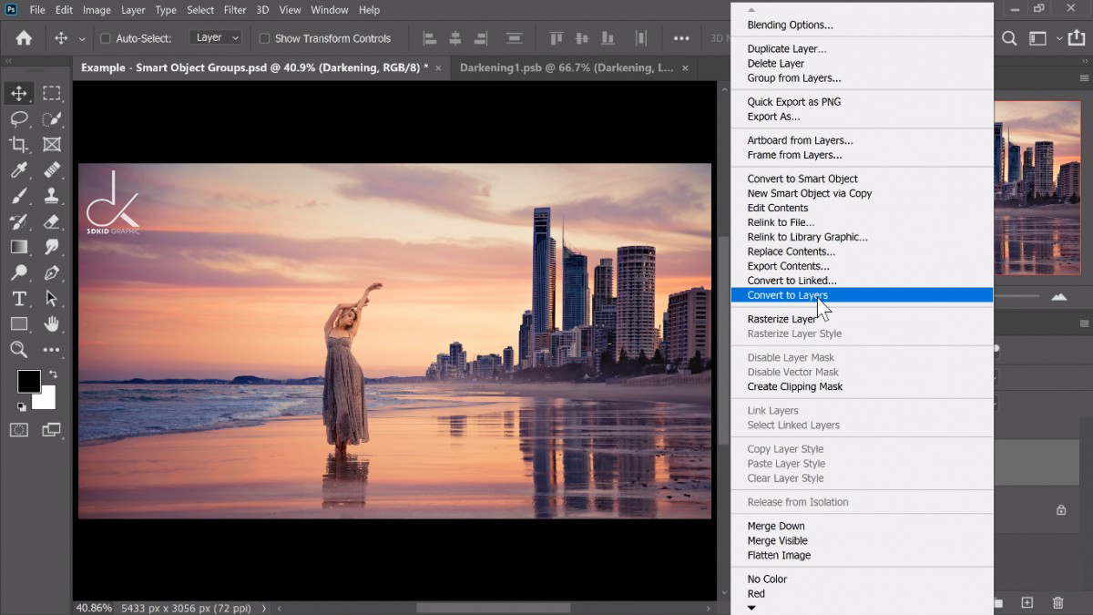Open the Photoshop Home screen icon
Screen dimensions: 1093x615
tap(23, 38)
